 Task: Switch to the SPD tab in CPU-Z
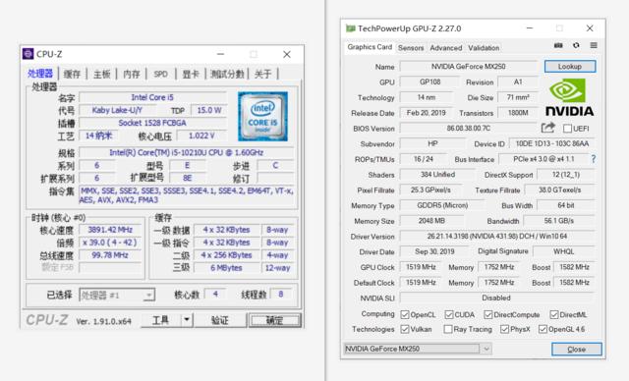[161, 74]
